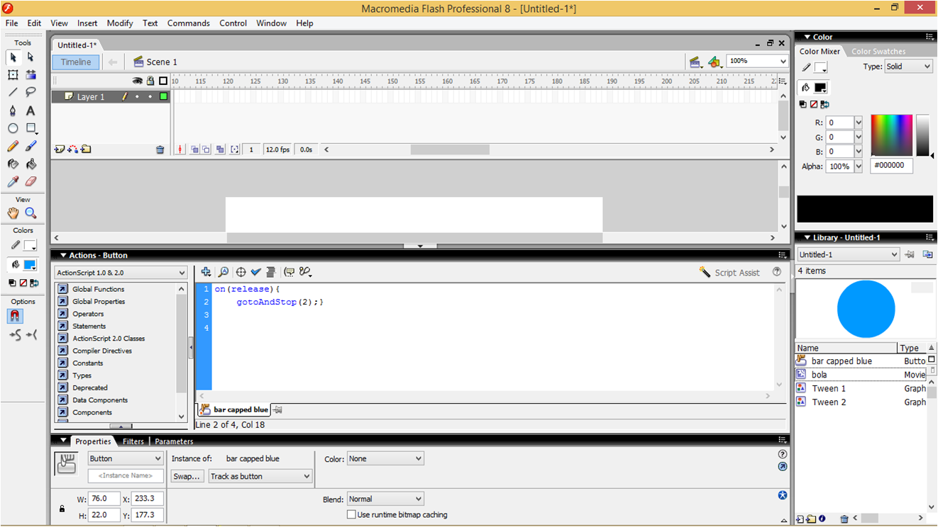Switch to the Parameters tab

(x=174, y=441)
